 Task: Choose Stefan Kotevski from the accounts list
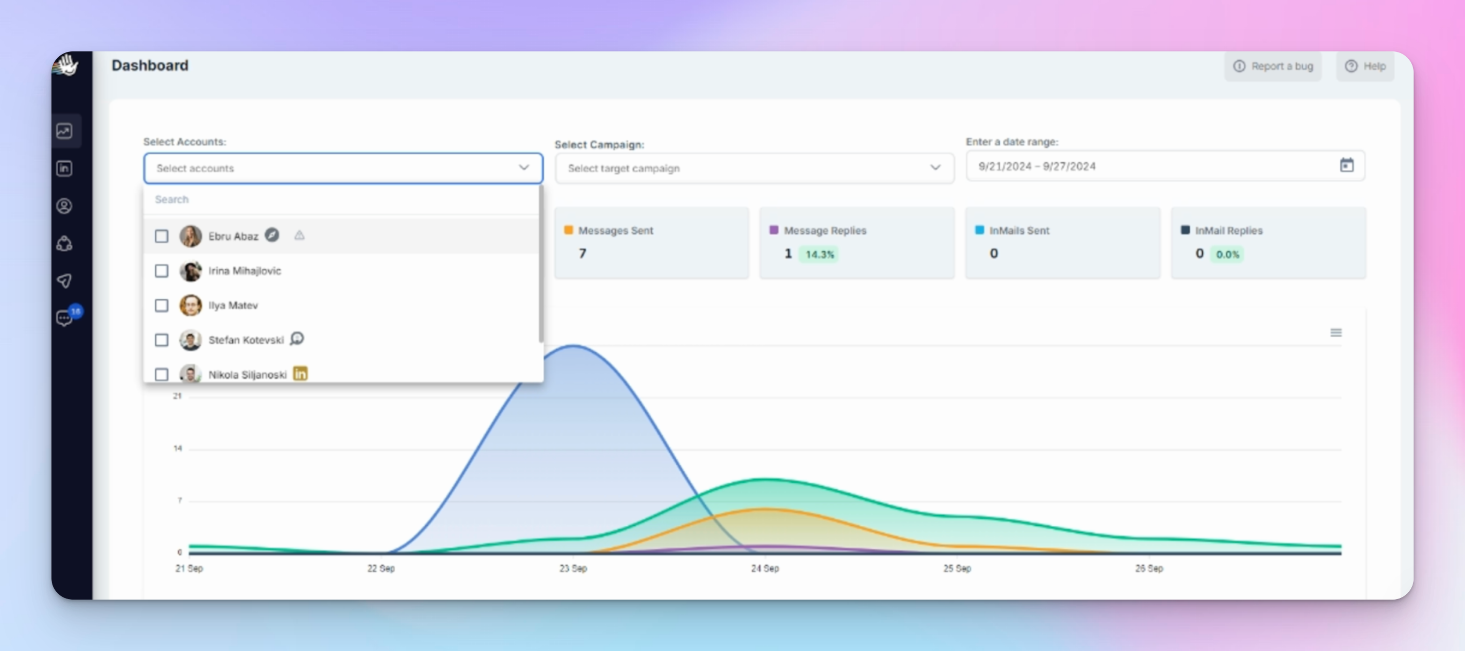click(x=246, y=340)
